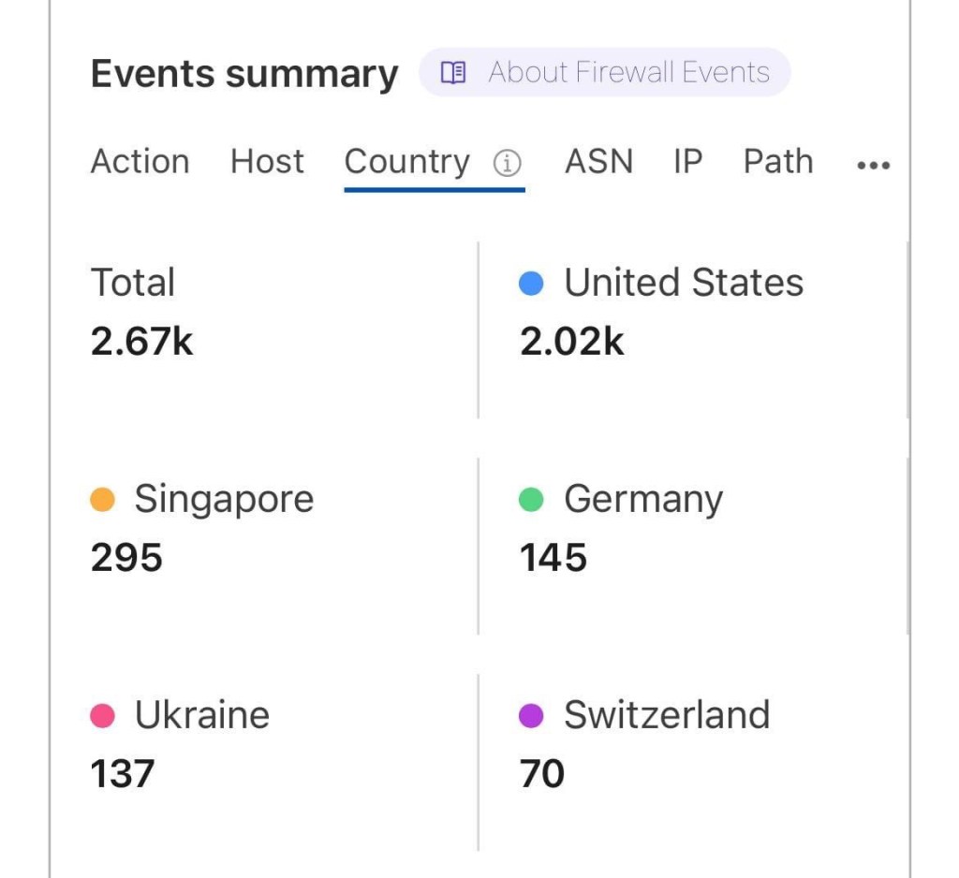959x878 pixels.
Task: Click the Switzerland count of 70
Action: pos(542,774)
